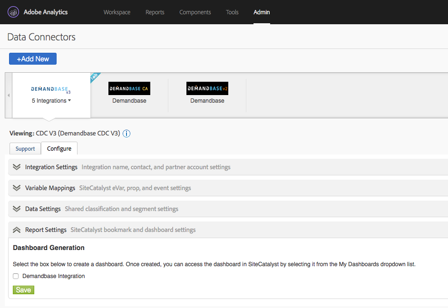This screenshot has height=308, width=448.
Task: Expand the Data Settings section
Action: 17,209
